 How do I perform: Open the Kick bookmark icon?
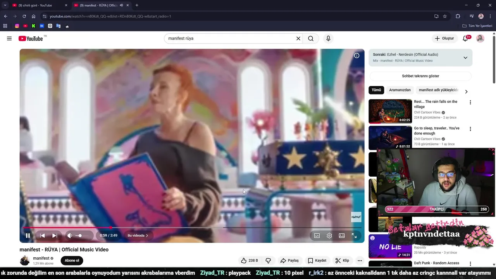click(x=34, y=26)
